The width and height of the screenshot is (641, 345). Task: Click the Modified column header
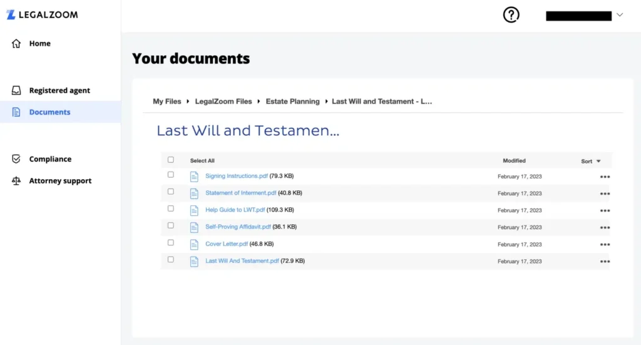pos(515,161)
